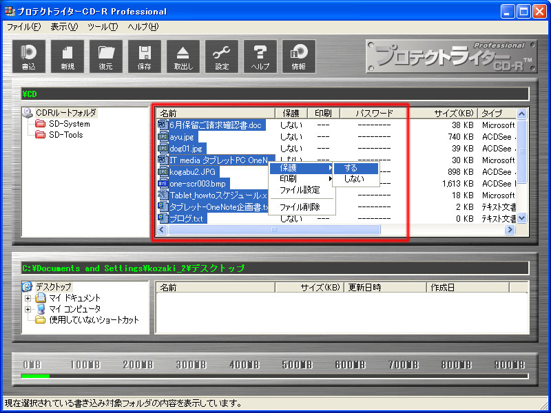The width and height of the screenshot is (551, 413).
Task: Click the disc capacity usage bar
Action: [x=274, y=376]
